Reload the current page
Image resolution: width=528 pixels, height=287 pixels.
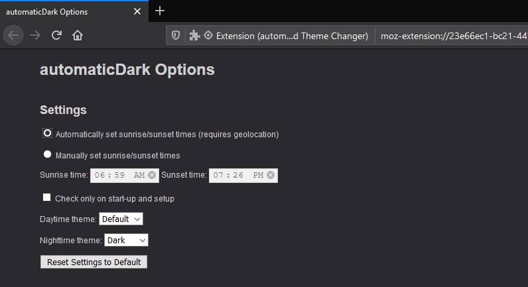(x=56, y=35)
